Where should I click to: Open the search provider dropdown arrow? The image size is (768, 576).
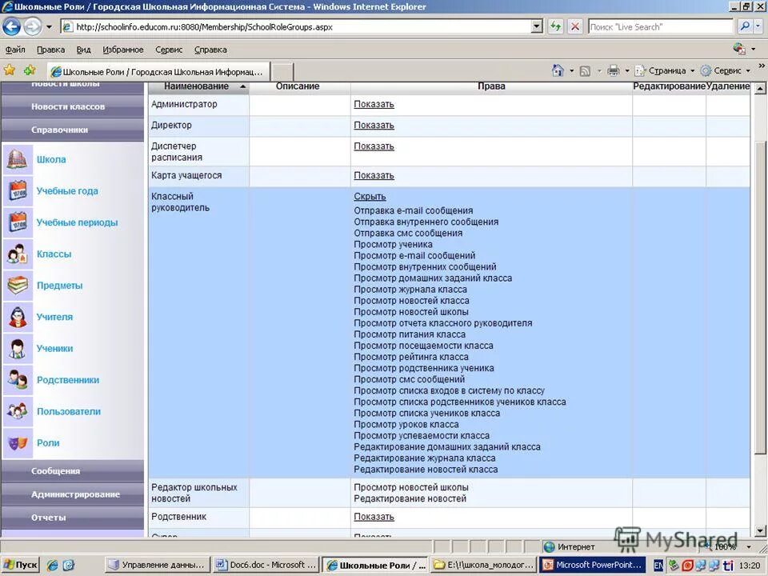[758, 26]
